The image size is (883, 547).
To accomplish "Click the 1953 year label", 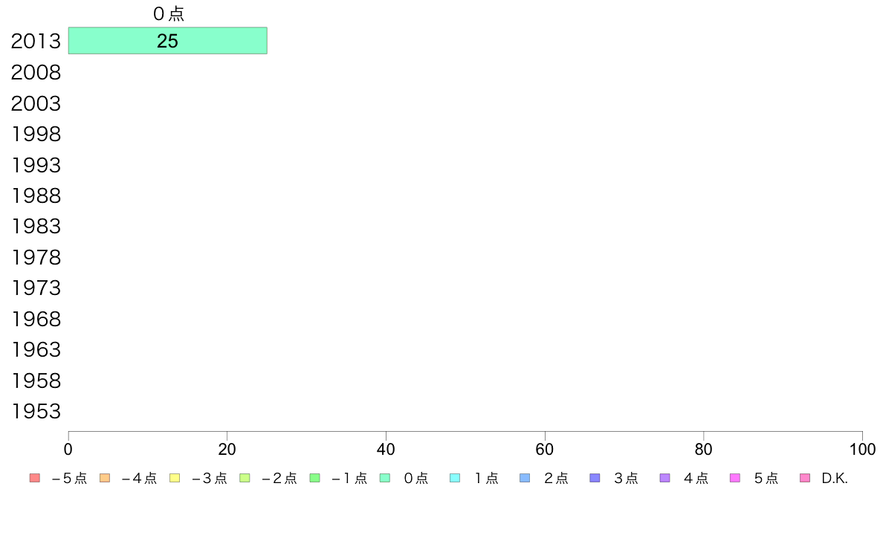I will [36, 411].
